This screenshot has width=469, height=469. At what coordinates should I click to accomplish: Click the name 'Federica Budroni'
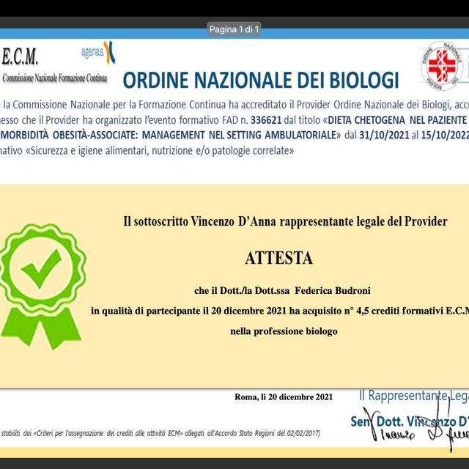coord(333,290)
